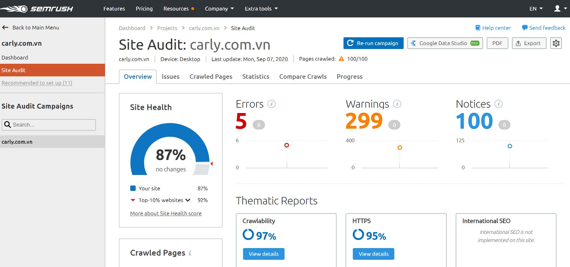Switch to the Overview tab

138,77
